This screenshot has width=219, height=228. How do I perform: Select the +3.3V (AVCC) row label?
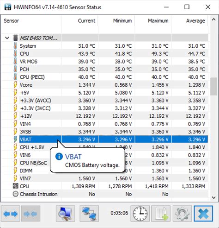click(x=36, y=101)
